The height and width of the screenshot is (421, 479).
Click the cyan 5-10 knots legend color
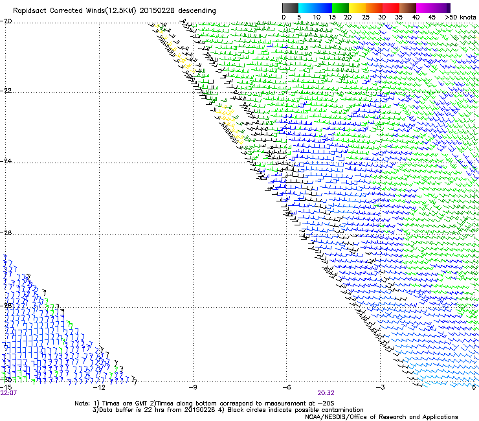307,8
